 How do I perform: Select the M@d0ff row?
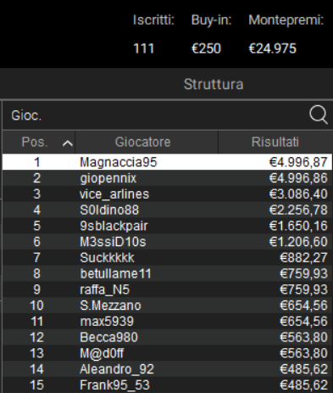click(x=167, y=353)
